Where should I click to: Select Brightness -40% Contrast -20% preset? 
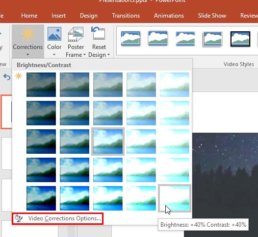pyautogui.click(x=41, y=113)
